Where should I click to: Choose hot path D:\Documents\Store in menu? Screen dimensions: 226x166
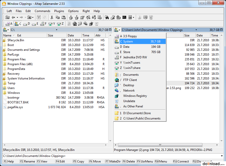pyautogui.click(x=140, y=113)
